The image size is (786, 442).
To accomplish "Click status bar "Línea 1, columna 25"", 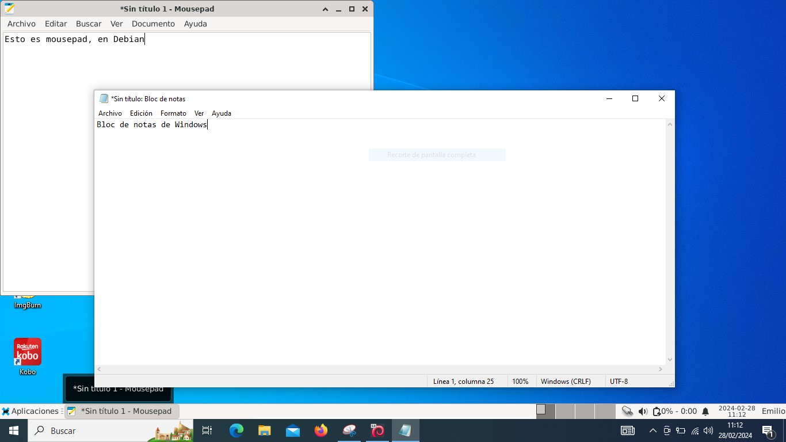I will tap(463, 381).
